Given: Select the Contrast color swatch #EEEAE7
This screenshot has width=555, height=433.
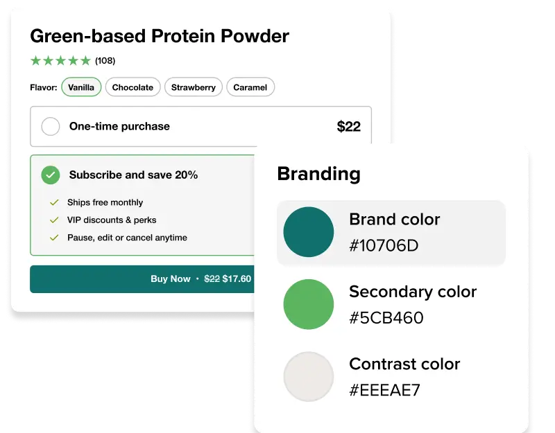Looking at the screenshot, I should click(308, 376).
